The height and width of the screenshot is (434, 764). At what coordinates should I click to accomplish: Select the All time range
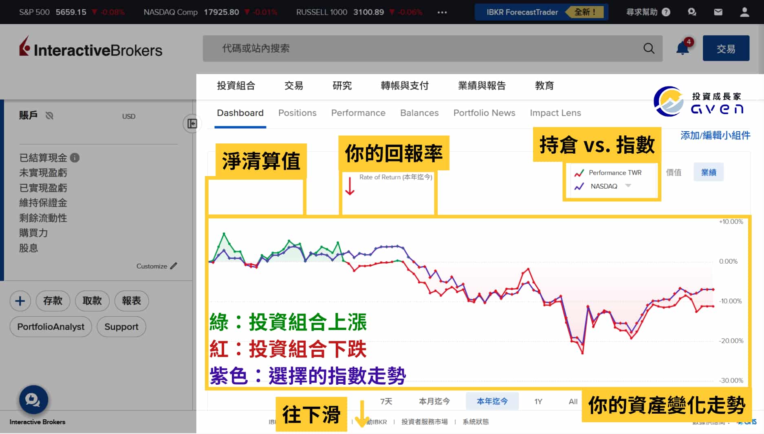573,401
